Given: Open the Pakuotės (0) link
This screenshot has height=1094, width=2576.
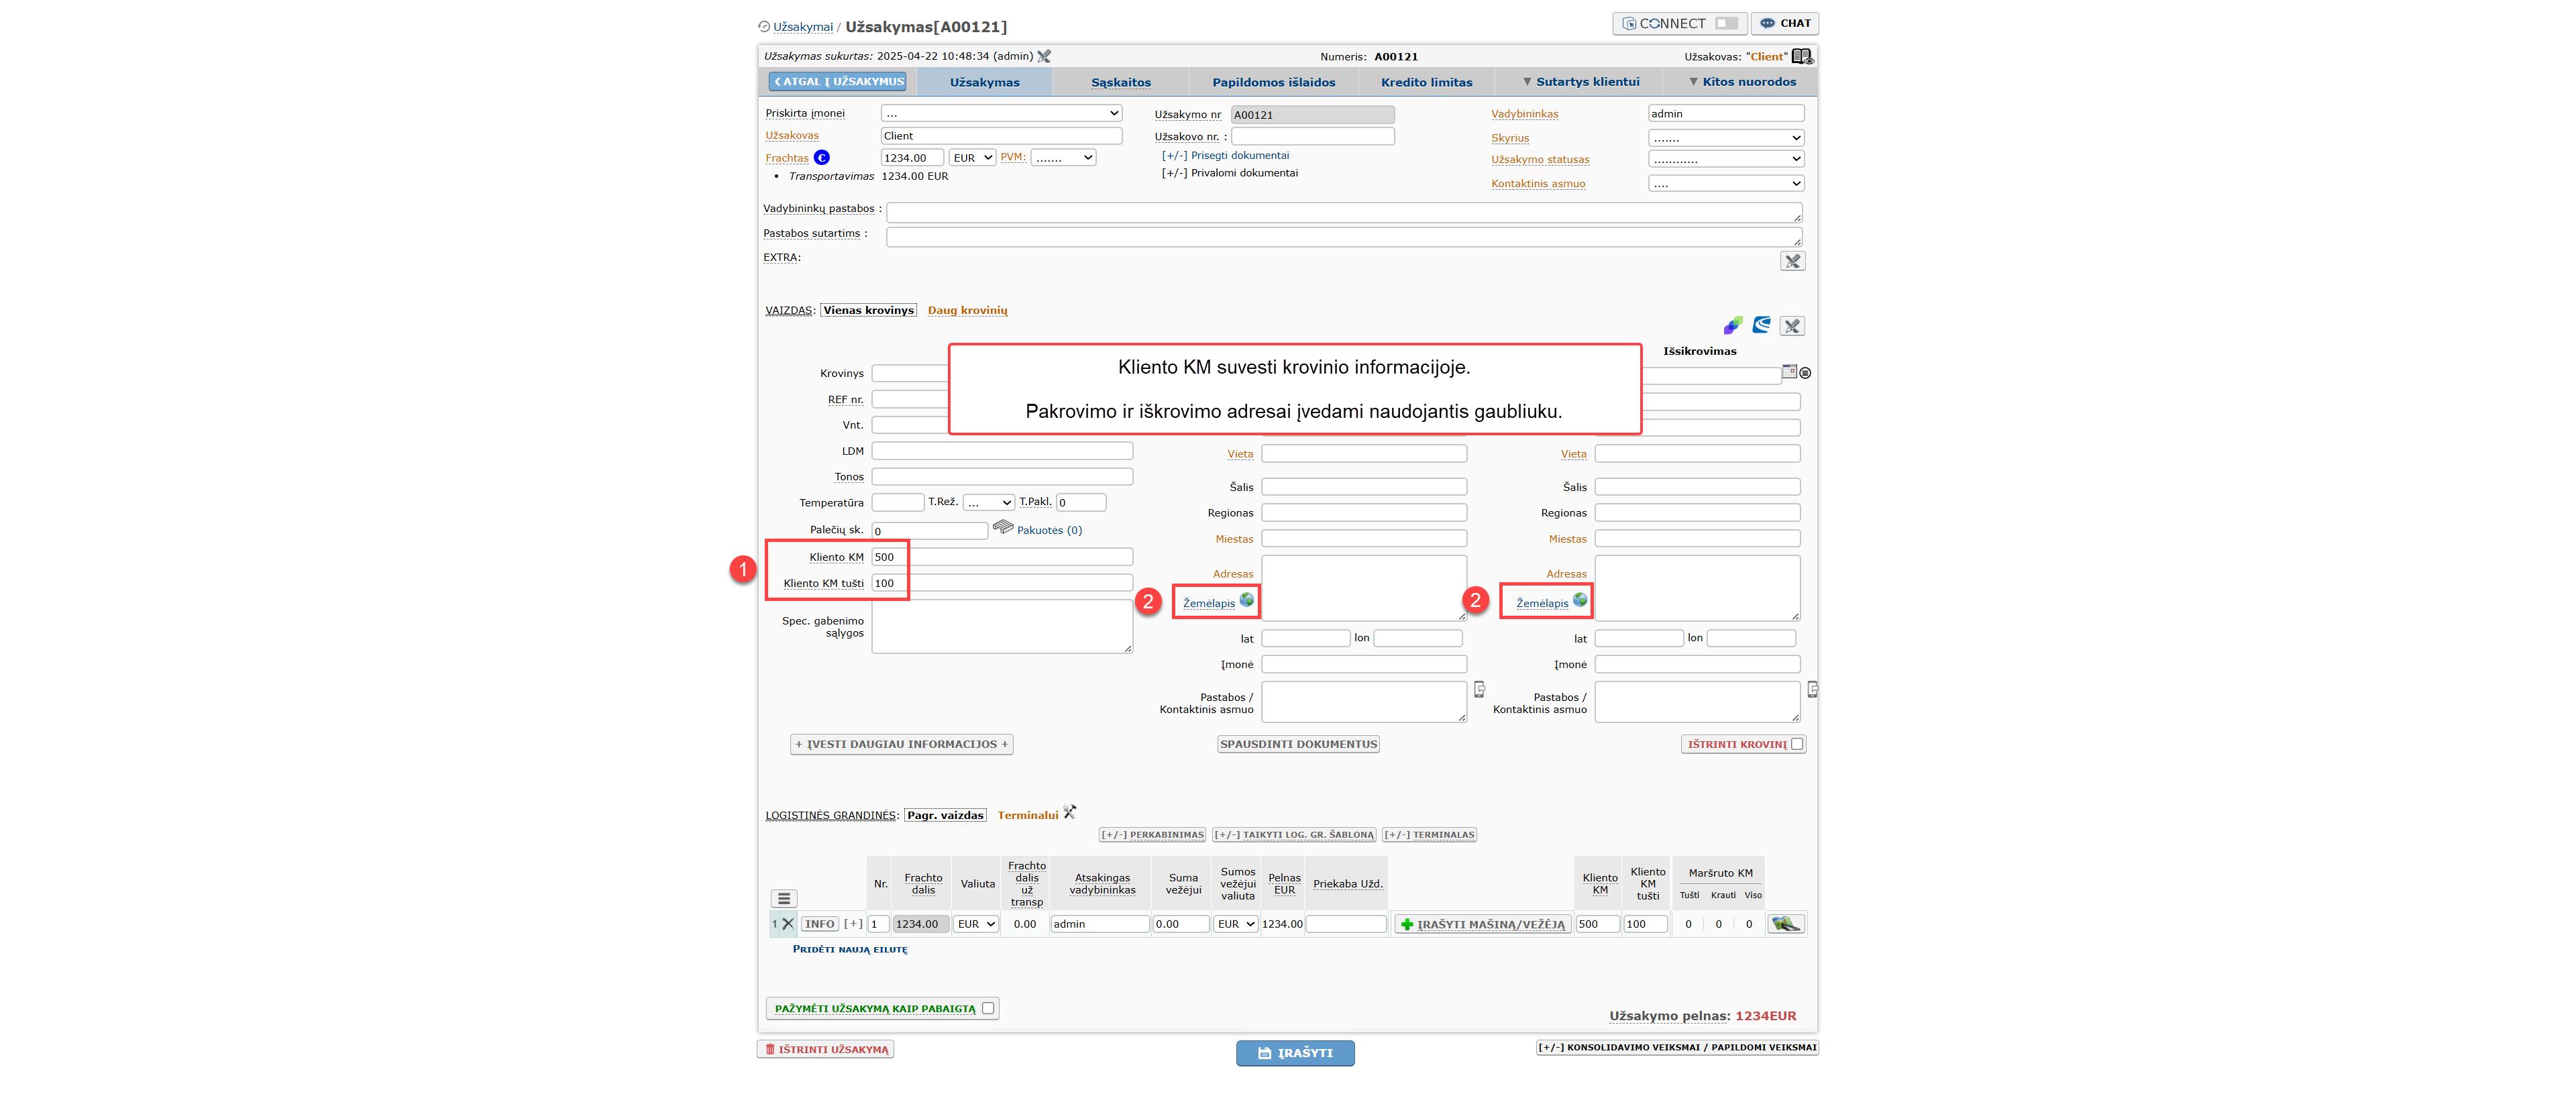Looking at the screenshot, I should (1049, 531).
